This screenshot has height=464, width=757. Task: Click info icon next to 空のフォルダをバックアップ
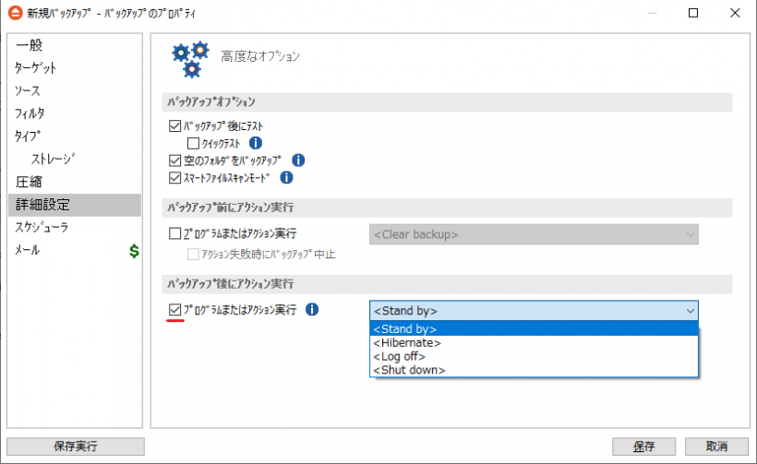[298, 161]
